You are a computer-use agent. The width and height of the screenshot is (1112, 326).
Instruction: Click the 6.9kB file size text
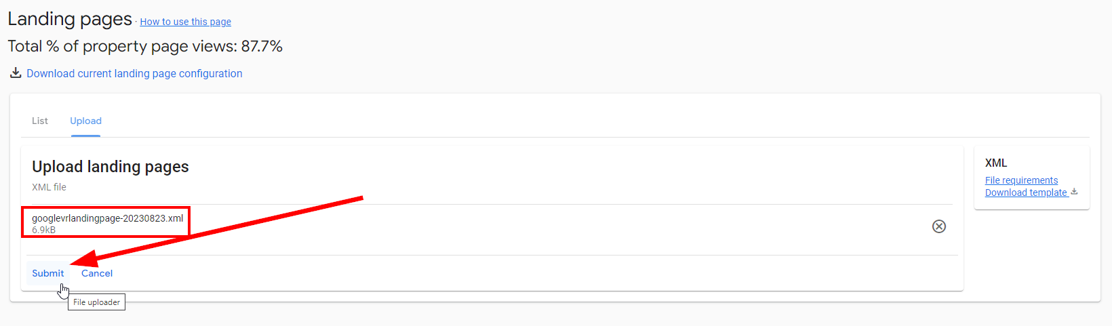pyautogui.click(x=44, y=230)
